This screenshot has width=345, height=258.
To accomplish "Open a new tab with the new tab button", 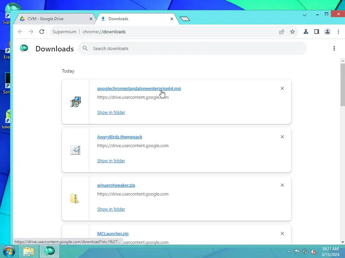I will (x=185, y=19).
